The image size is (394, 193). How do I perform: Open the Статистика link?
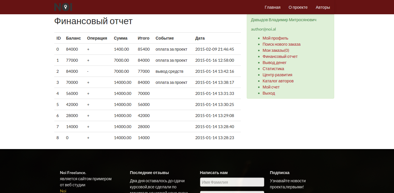coord(273,69)
